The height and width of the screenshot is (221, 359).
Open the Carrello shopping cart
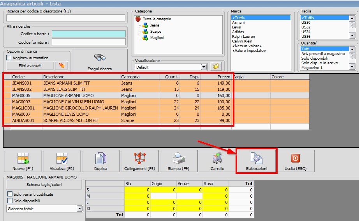tap(218, 161)
